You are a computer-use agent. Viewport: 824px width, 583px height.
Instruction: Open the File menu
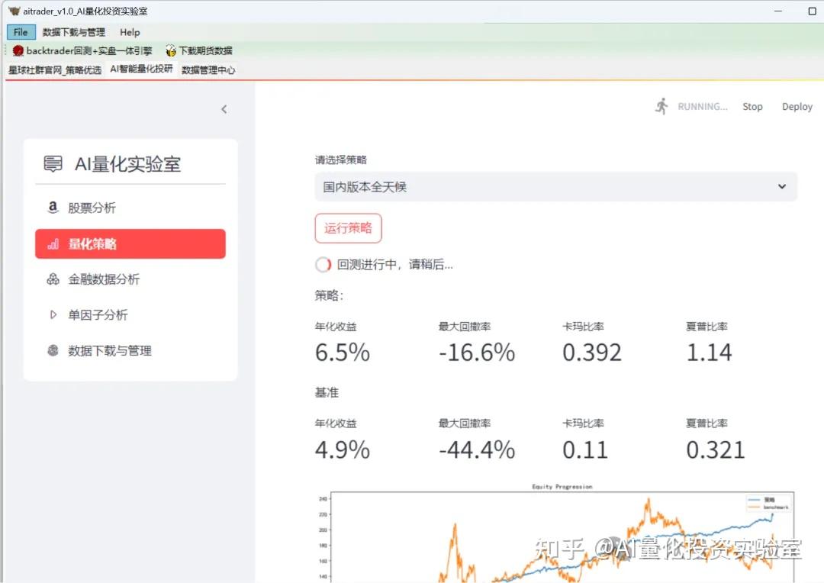click(x=20, y=32)
